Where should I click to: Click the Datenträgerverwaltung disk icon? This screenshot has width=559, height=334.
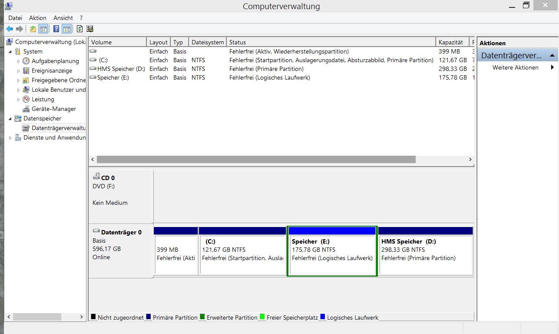click(x=26, y=128)
